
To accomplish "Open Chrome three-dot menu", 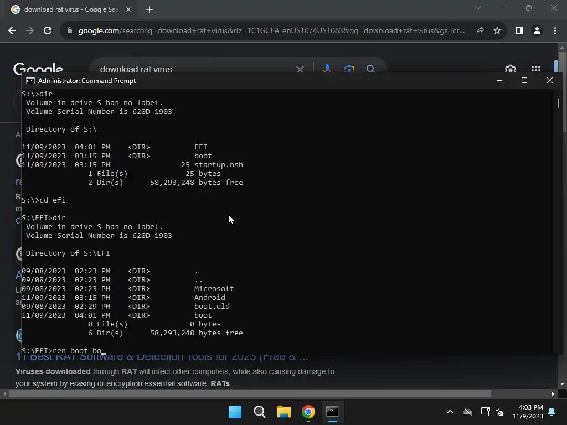I will click(x=555, y=31).
